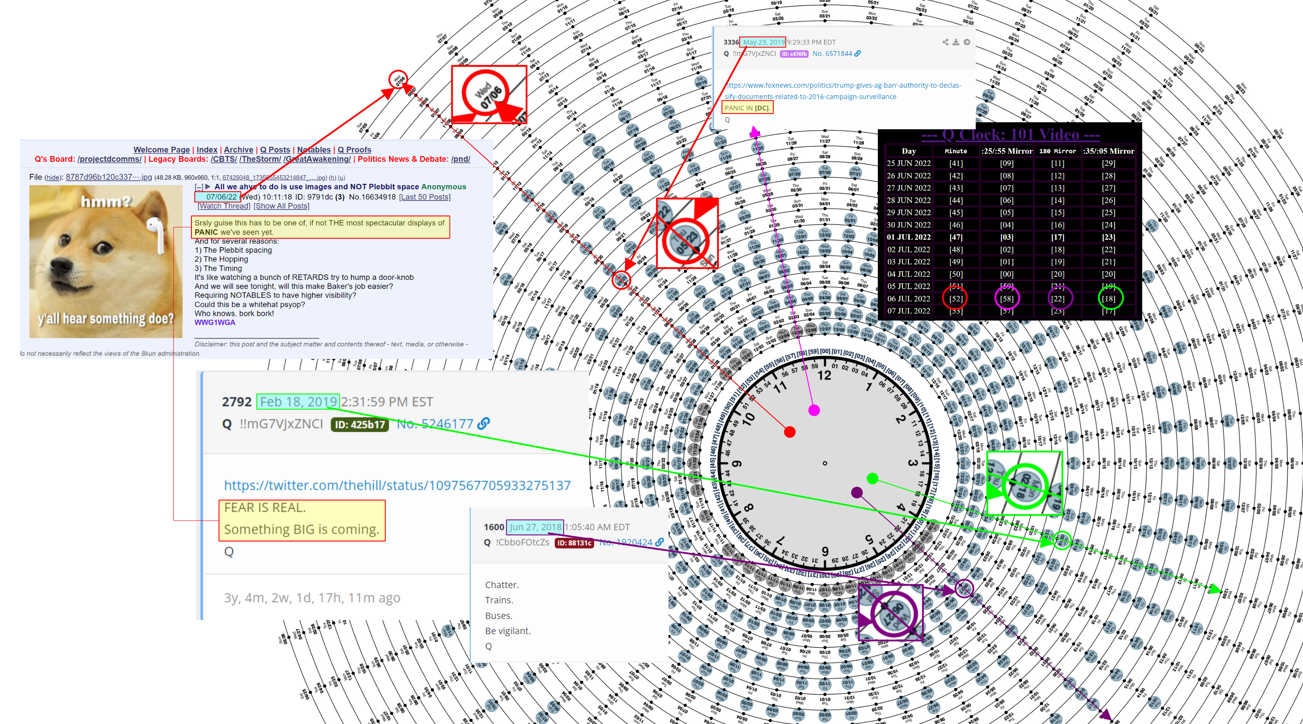Screen dimensions: 1303x724
Task: Click post link No. 6571844
Action: (x=832, y=54)
